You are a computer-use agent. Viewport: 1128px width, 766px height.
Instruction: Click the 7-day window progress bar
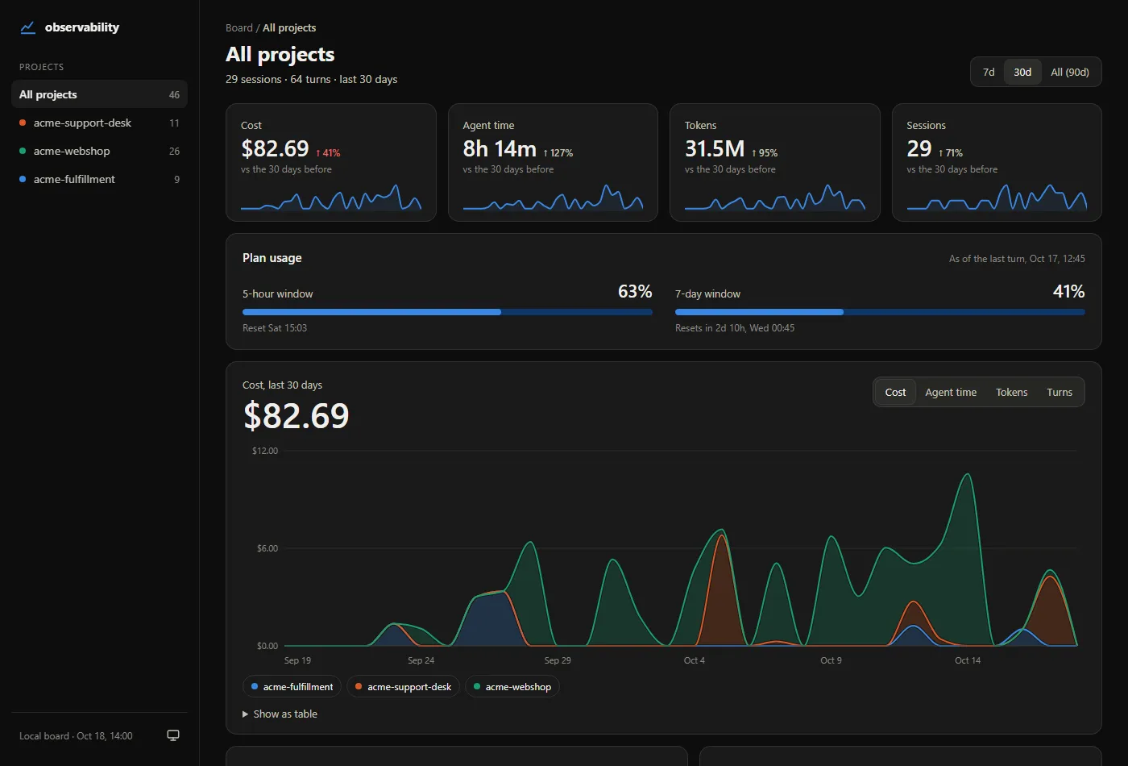click(x=880, y=312)
